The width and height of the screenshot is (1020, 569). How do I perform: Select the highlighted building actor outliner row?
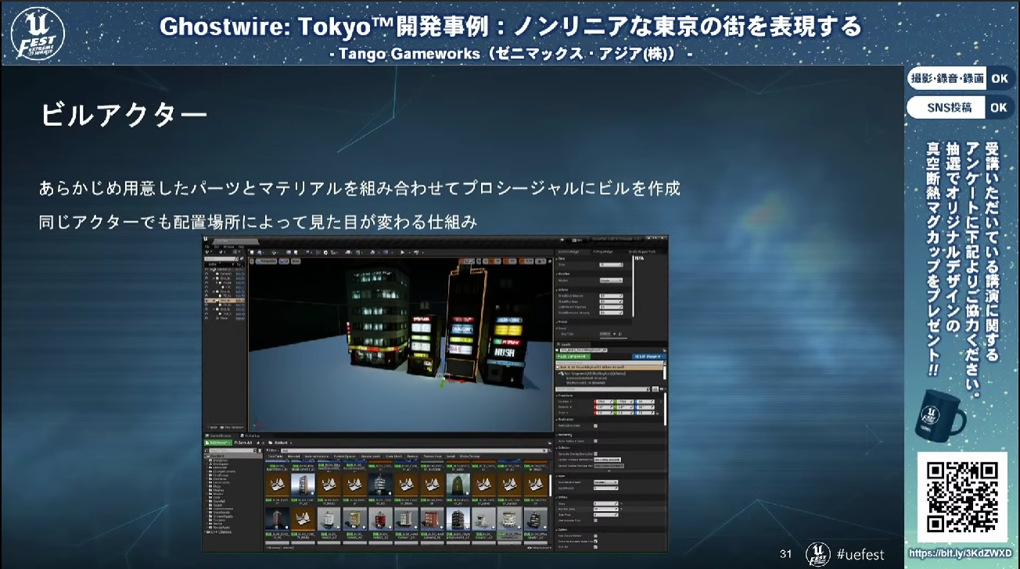pos(224,300)
